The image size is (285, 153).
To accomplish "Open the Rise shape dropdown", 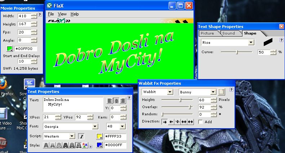I will (251, 43).
